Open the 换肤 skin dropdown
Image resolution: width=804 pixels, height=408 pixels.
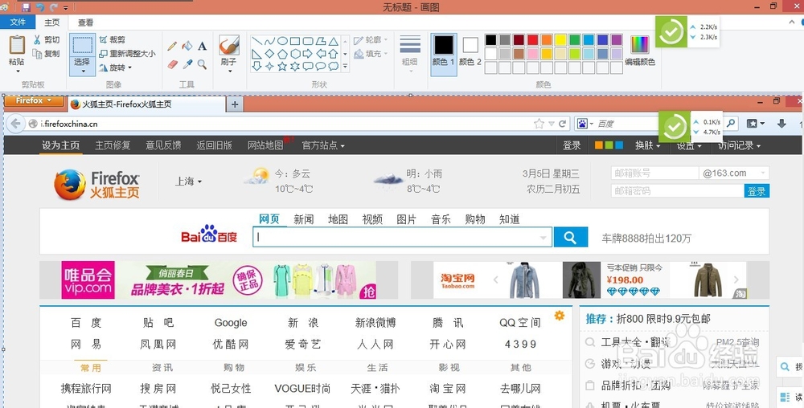click(647, 145)
